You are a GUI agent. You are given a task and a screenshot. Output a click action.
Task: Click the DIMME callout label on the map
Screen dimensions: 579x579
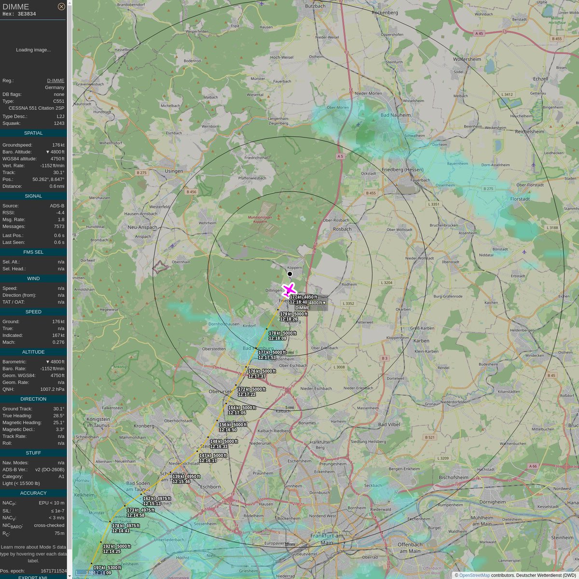coord(303,307)
